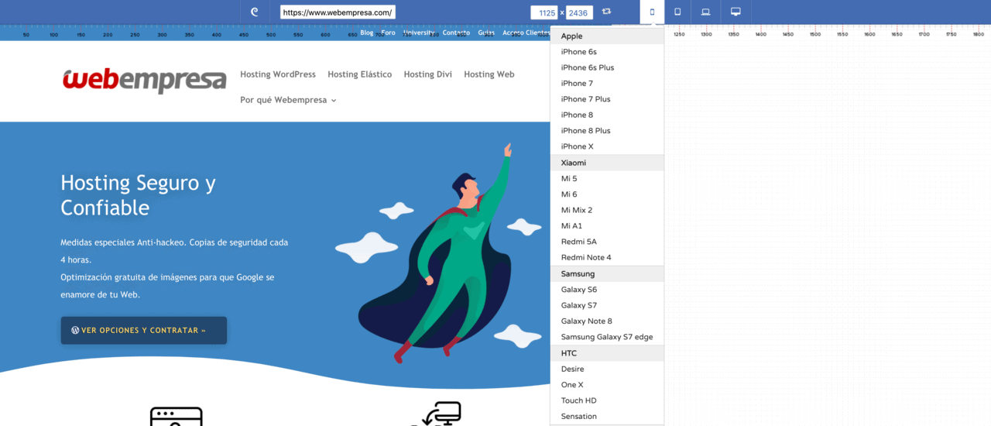The height and width of the screenshot is (426, 991).
Task: Select iPhone 7 Plus device
Action: point(607,99)
